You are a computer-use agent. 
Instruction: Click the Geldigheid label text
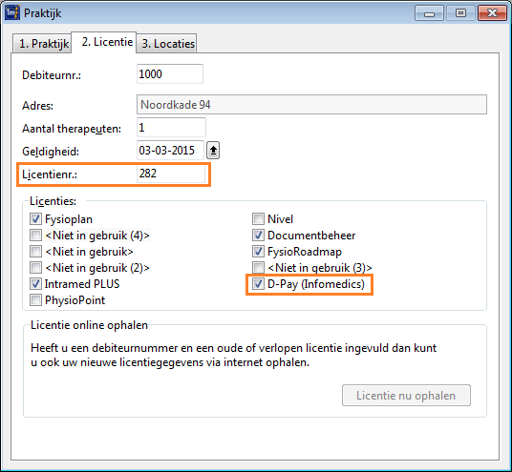[51, 152]
